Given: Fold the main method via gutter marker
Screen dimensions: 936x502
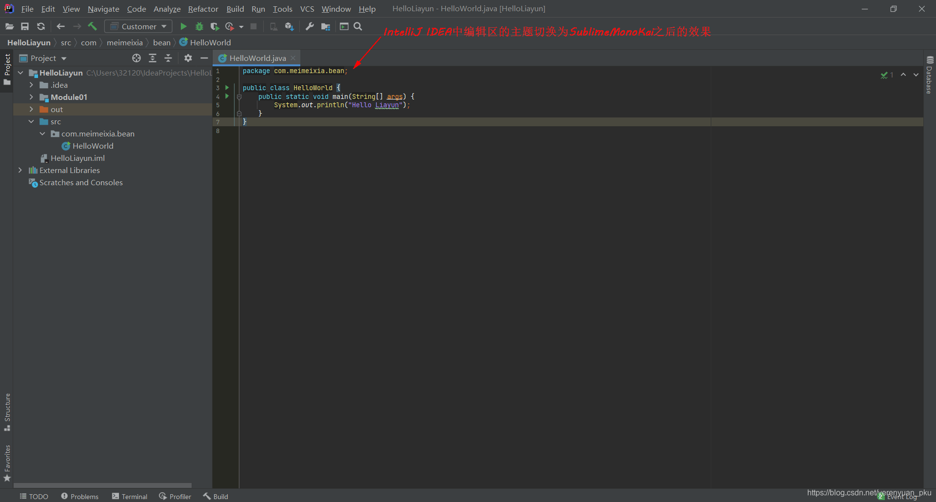Looking at the screenshot, I should (x=239, y=97).
